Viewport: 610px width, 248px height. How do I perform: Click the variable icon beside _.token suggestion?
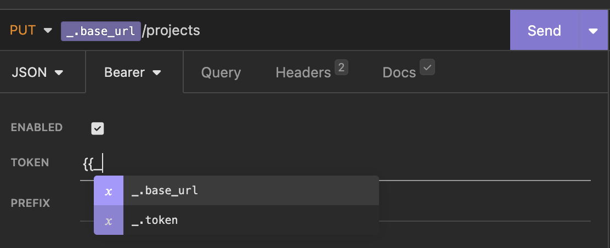click(x=109, y=221)
